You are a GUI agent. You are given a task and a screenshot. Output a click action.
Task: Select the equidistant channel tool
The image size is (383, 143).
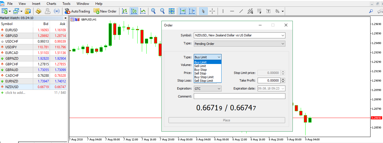[x=250, y=11]
